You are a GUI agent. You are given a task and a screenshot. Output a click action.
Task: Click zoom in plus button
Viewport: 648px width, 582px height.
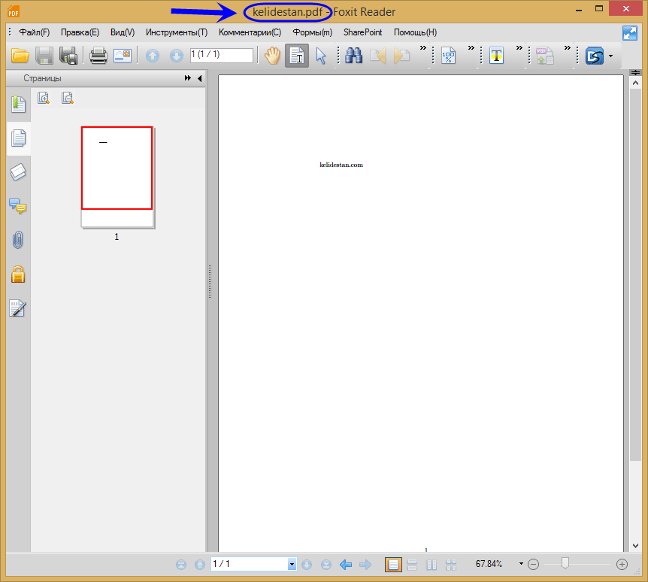(x=622, y=564)
